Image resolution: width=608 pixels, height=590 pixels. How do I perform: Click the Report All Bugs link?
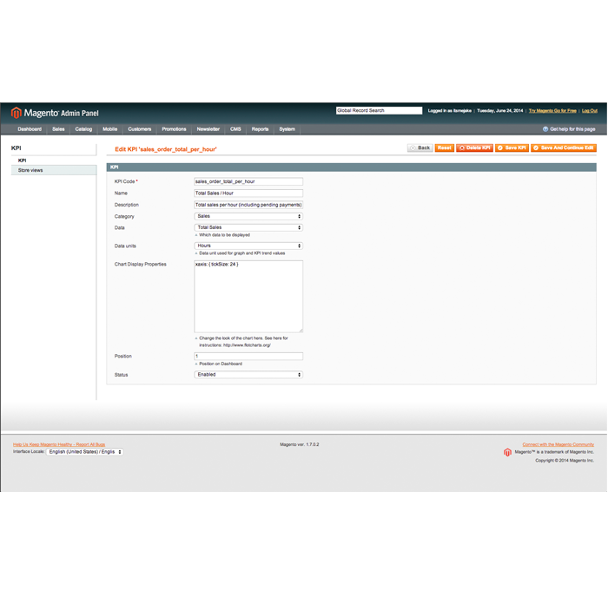(59, 444)
